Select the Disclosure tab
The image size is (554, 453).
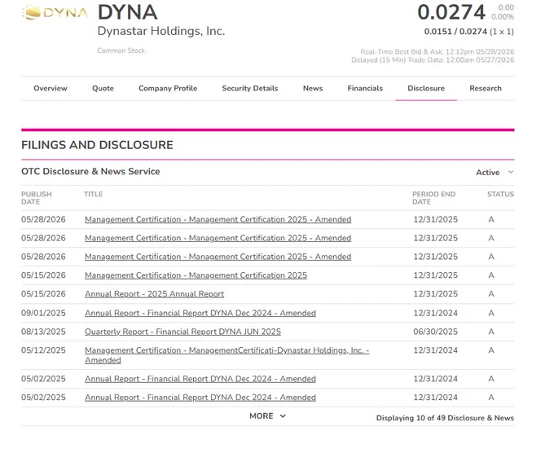click(426, 88)
